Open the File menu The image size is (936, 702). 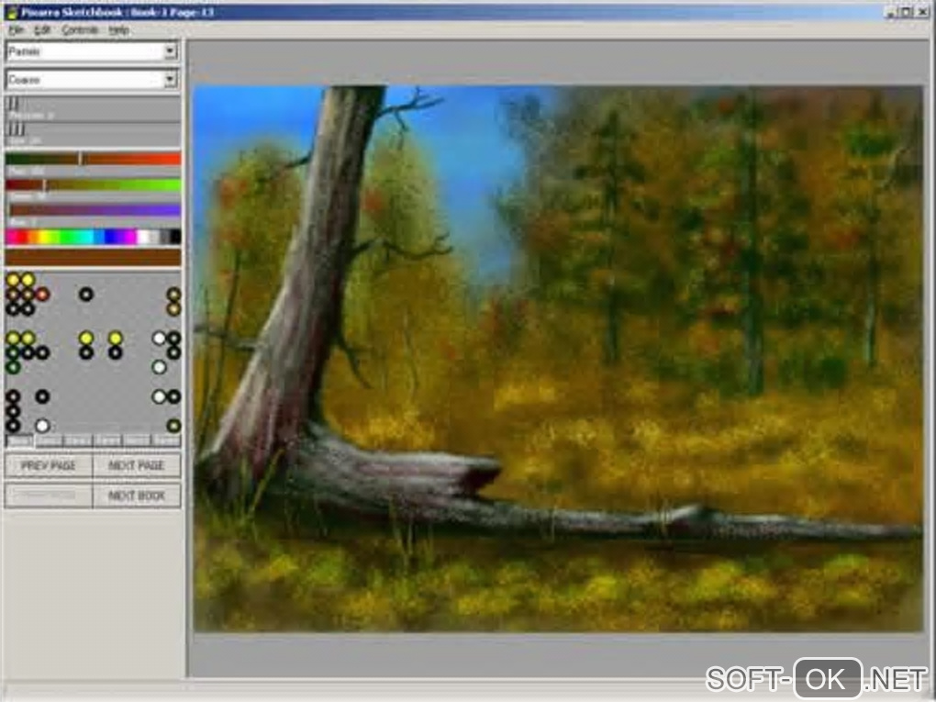coord(16,30)
